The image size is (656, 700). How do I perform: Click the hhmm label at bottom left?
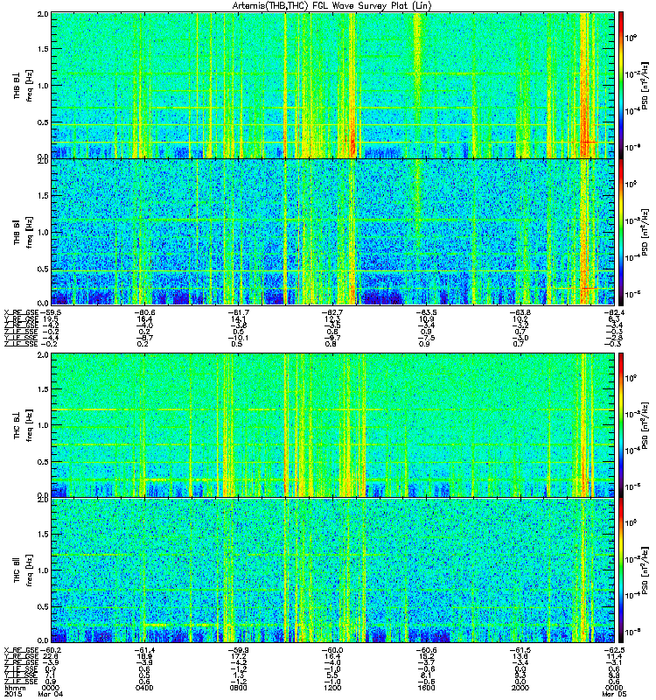click(14, 688)
